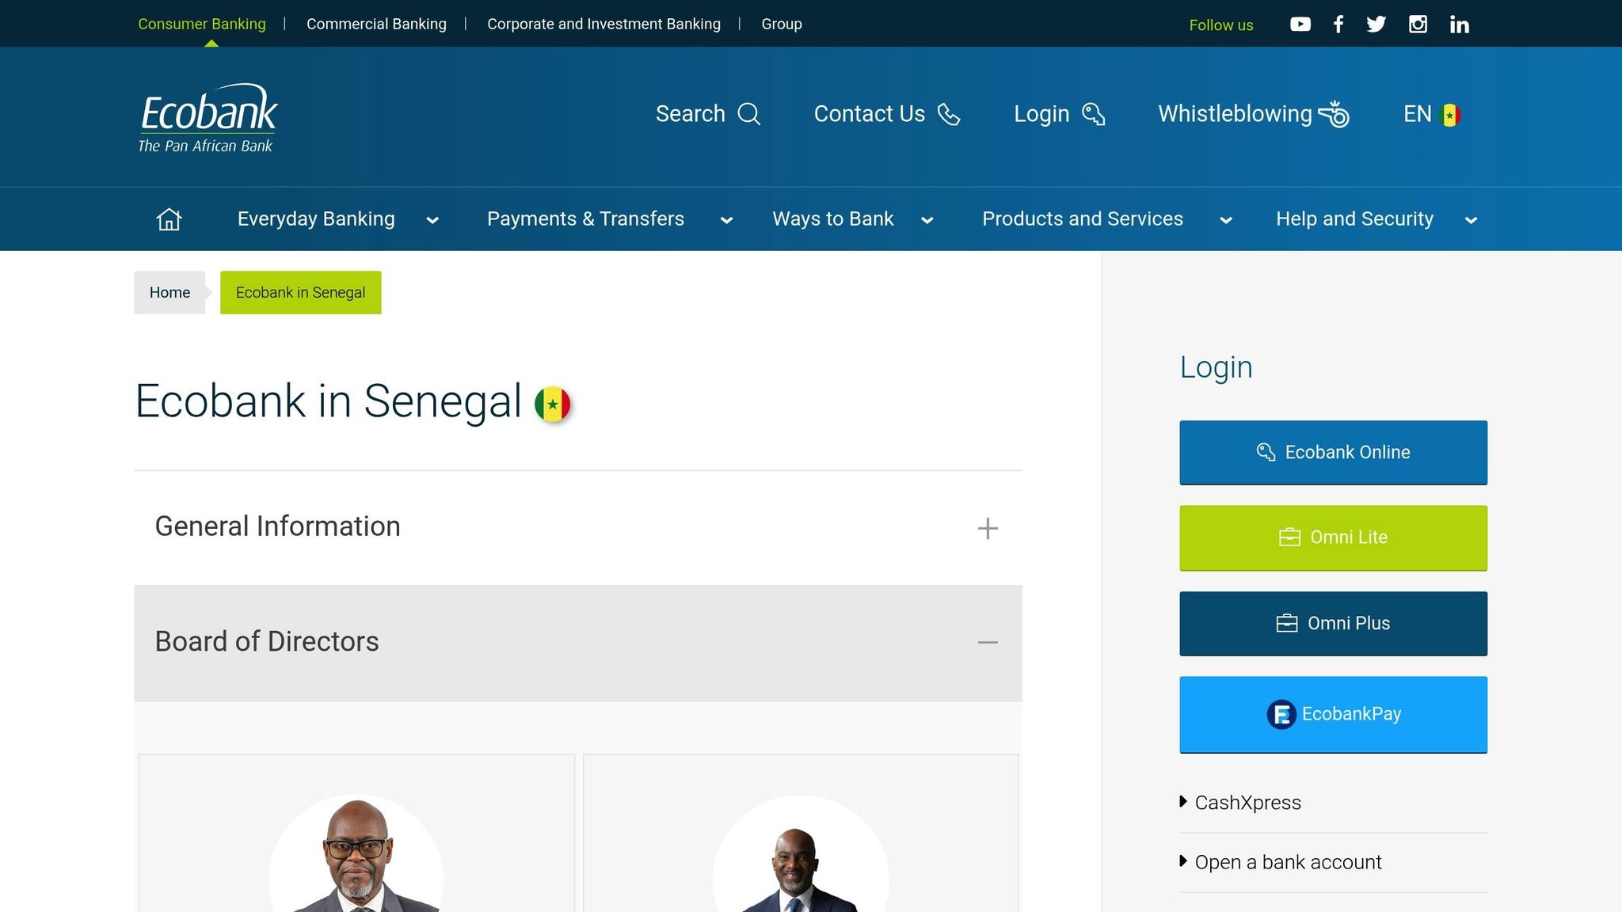Click the Senegal flag next to page title
This screenshot has height=912, width=1622.
554,403
